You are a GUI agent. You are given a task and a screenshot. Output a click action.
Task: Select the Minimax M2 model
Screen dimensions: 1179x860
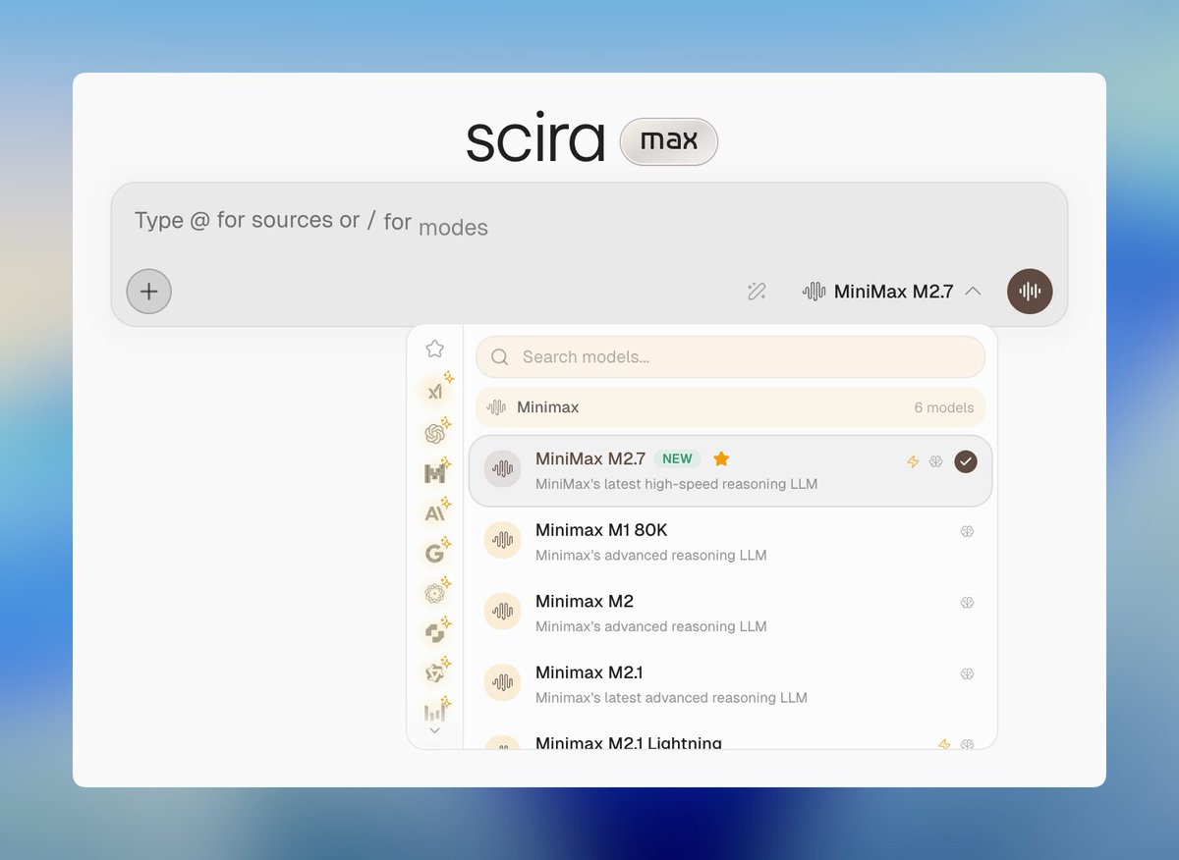pyautogui.click(x=730, y=613)
